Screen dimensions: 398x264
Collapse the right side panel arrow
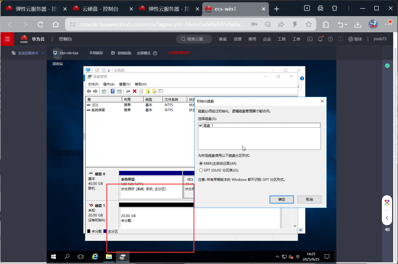coord(387,218)
